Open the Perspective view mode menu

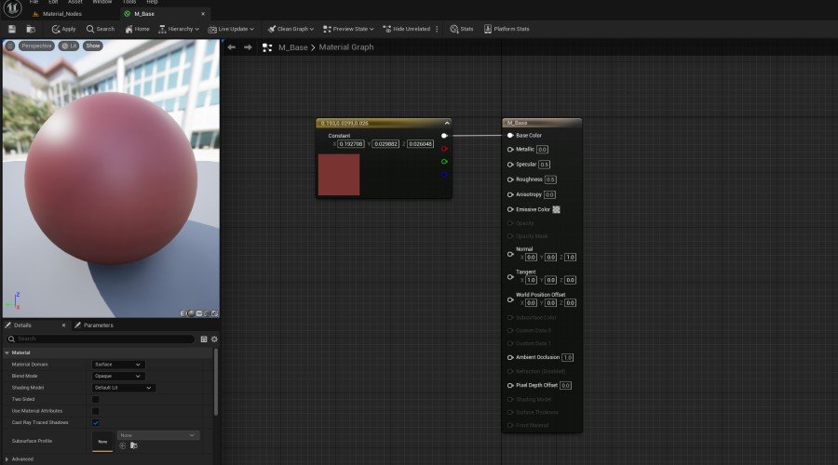pyautogui.click(x=36, y=46)
